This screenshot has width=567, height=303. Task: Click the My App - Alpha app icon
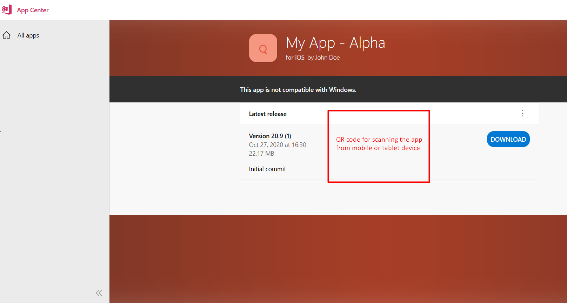pos(263,48)
